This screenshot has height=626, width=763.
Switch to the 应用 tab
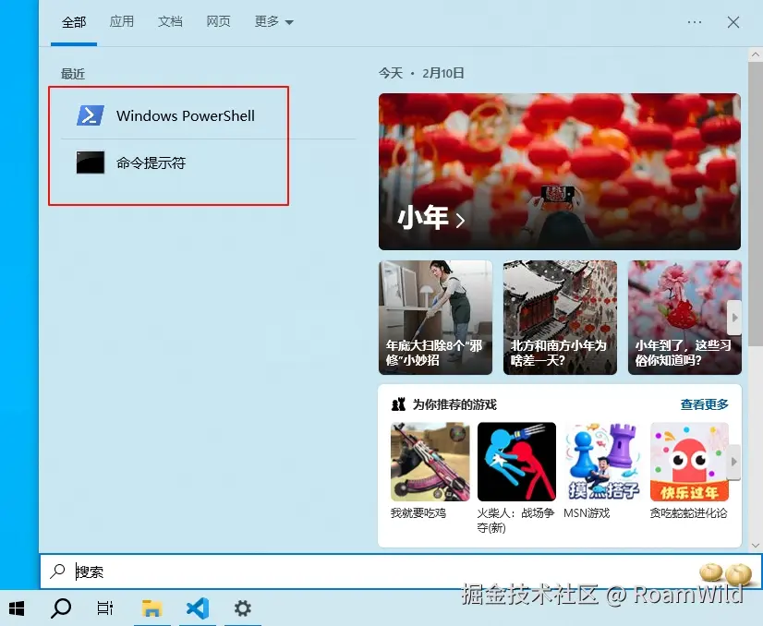(122, 21)
